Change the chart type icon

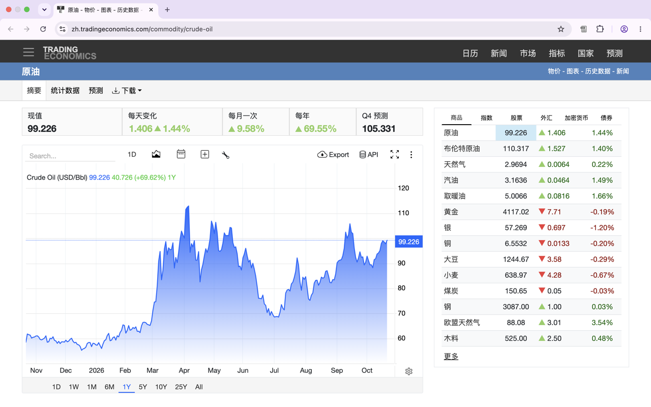156,154
